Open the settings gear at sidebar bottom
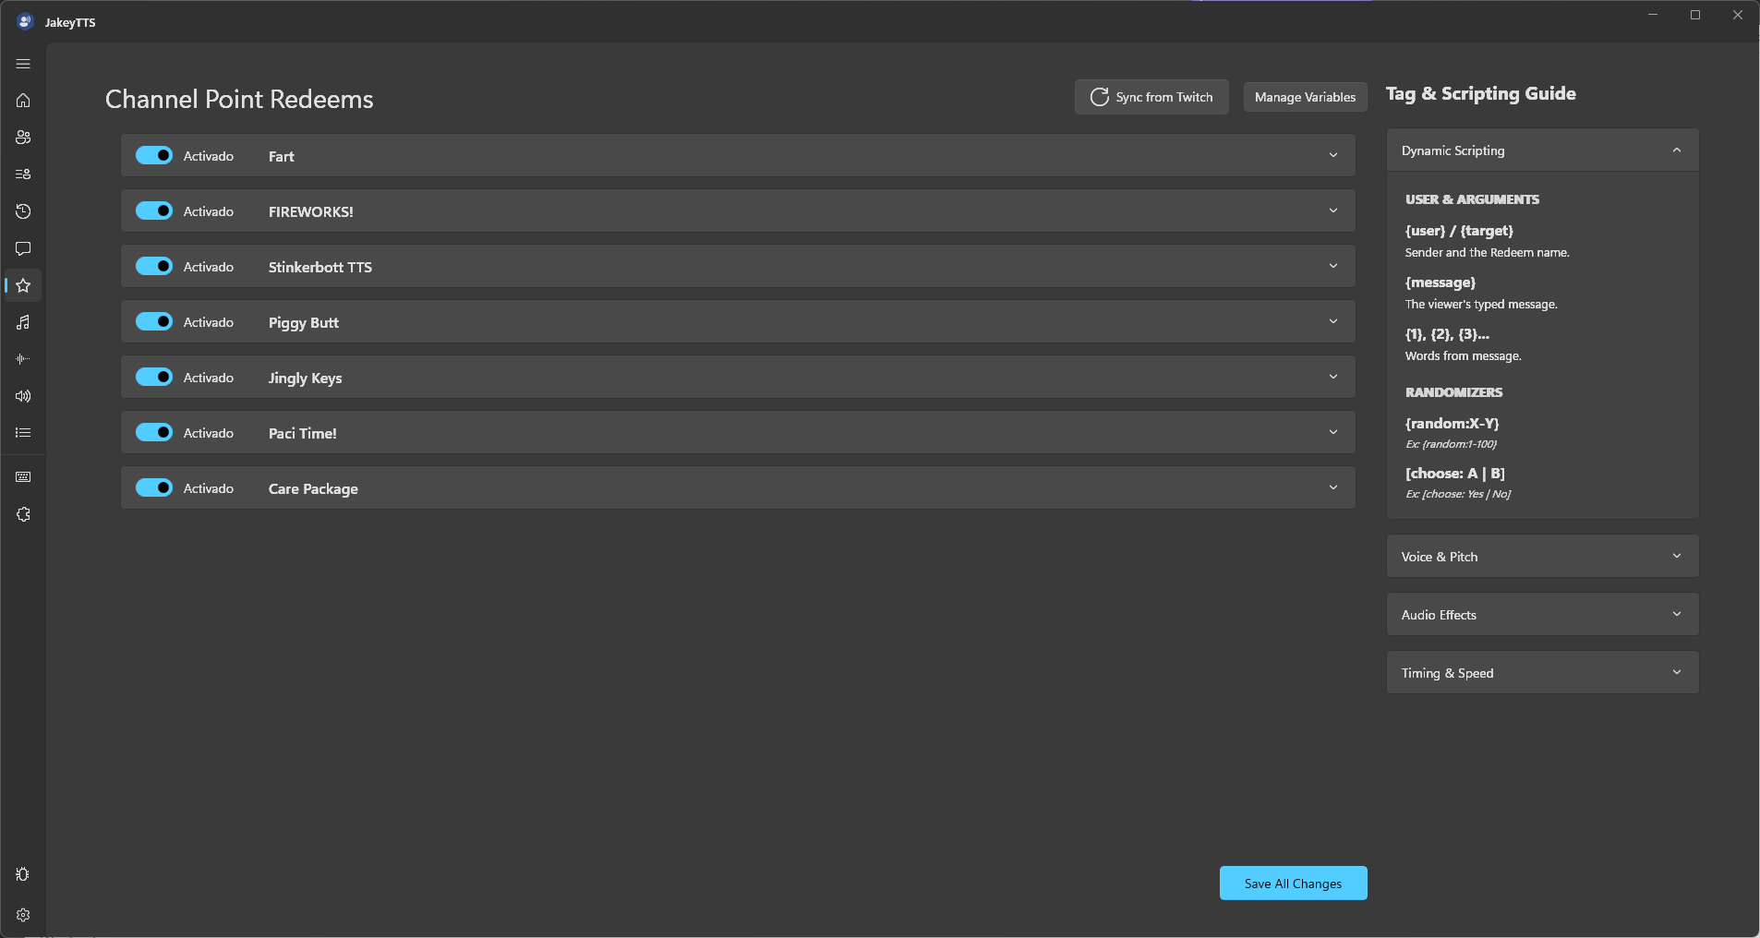 (x=23, y=915)
